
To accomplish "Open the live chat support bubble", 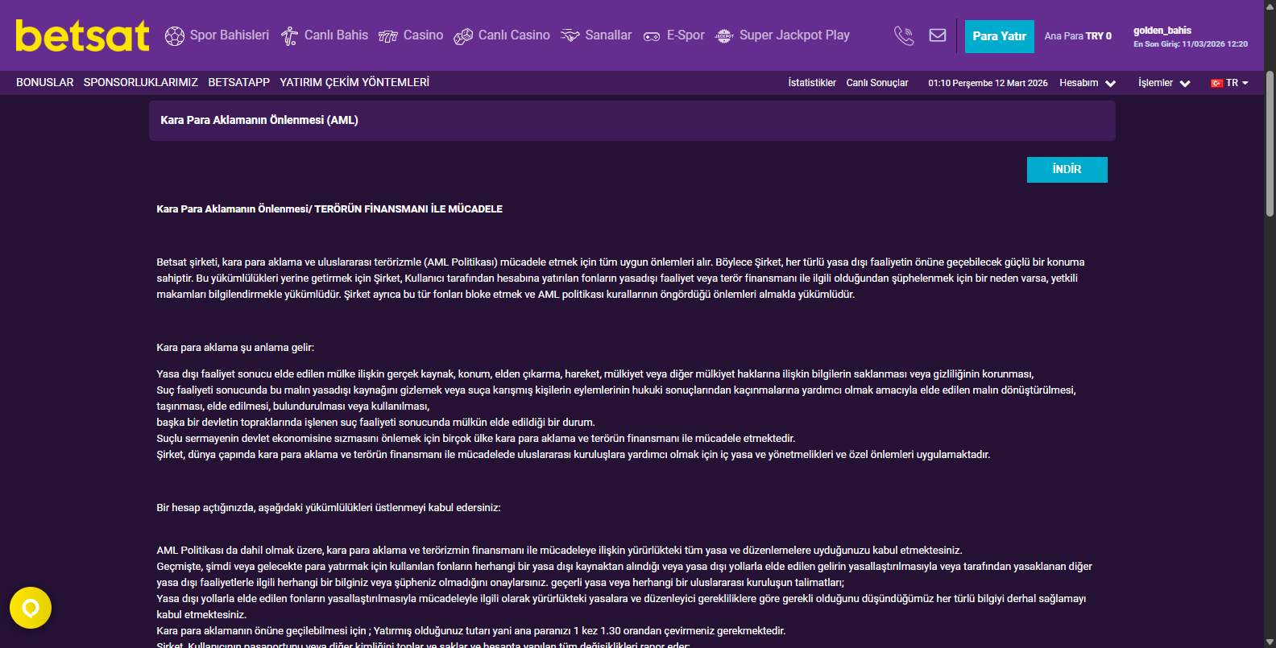I will [x=31, y=608].
